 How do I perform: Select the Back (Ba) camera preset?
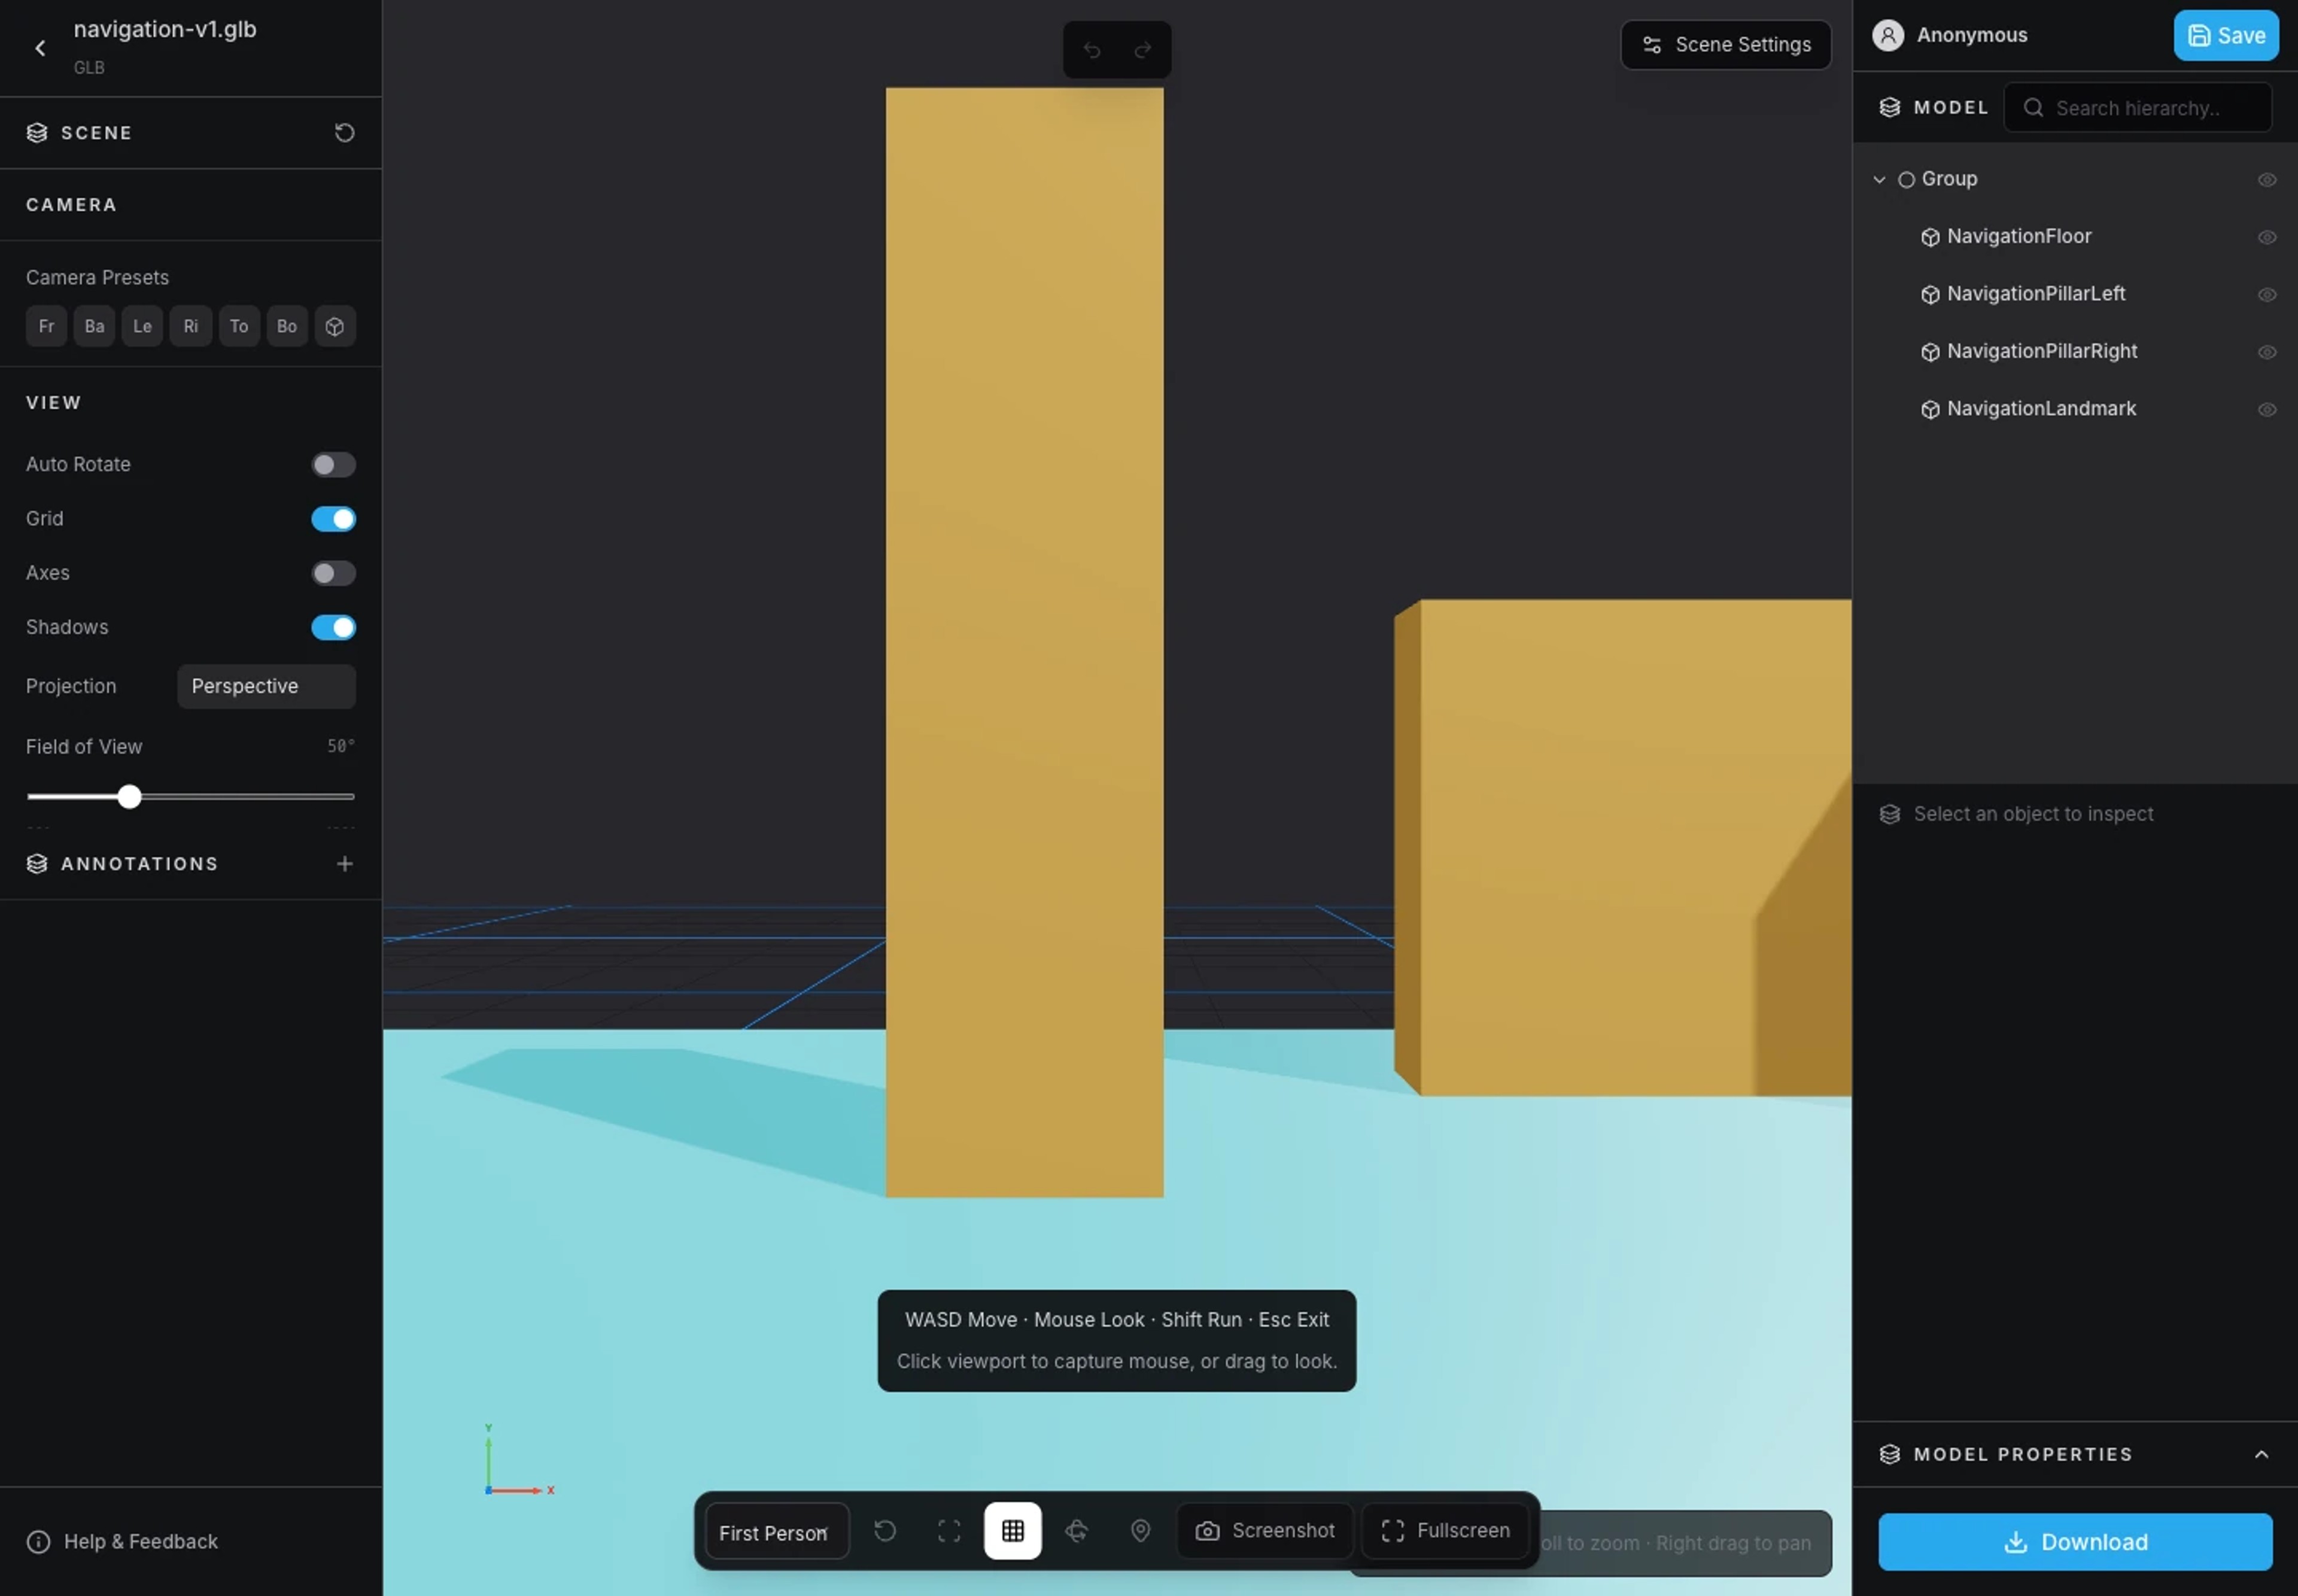pos(94,326)
